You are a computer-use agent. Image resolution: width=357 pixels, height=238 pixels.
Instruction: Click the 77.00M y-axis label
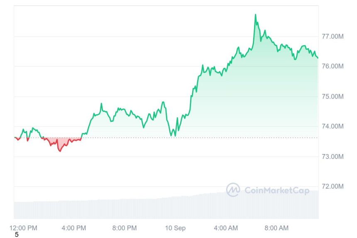(333, 37)
